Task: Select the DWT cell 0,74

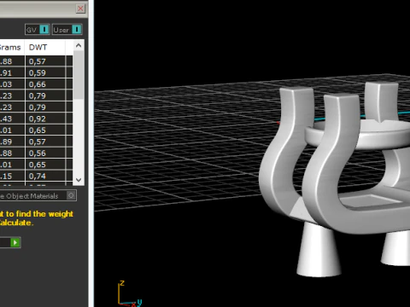Action: point(45,176)
